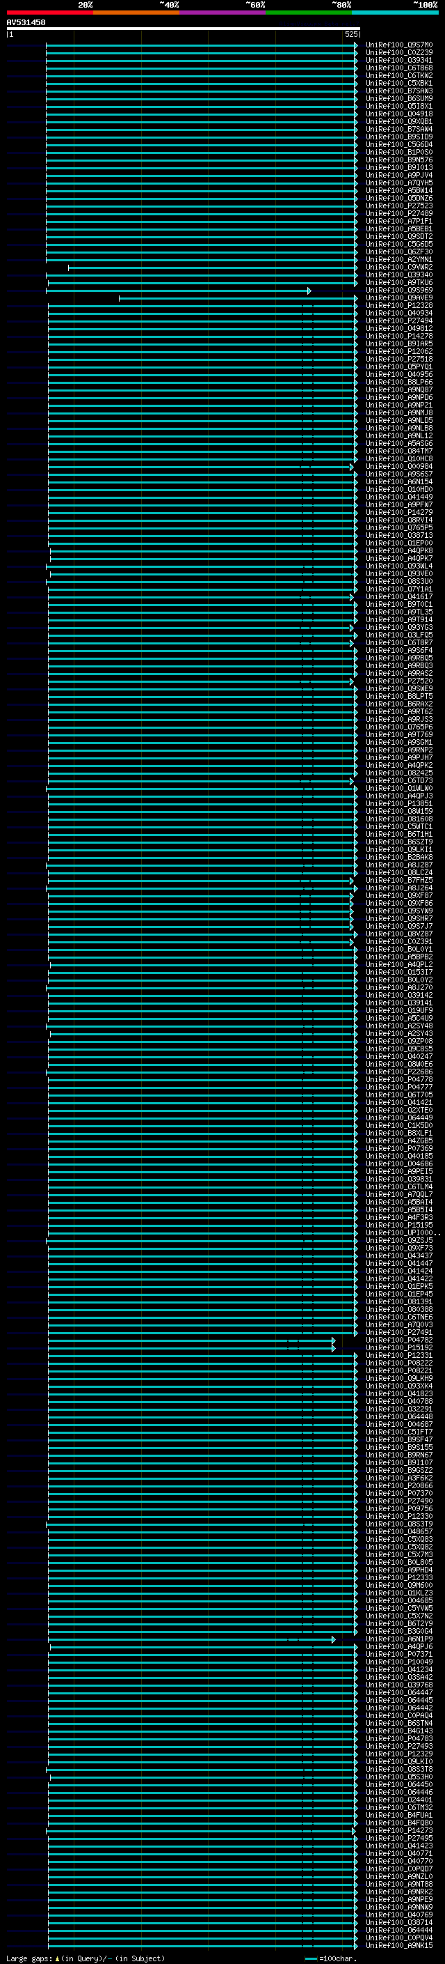Select hit label UniRef100_C1K5D0
This screenshot has height=1964, width=445.
pyautogui.click(x=399, y=1126)
